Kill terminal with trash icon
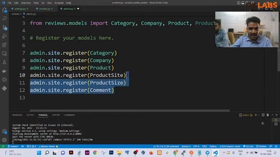 tap(268, 115)
